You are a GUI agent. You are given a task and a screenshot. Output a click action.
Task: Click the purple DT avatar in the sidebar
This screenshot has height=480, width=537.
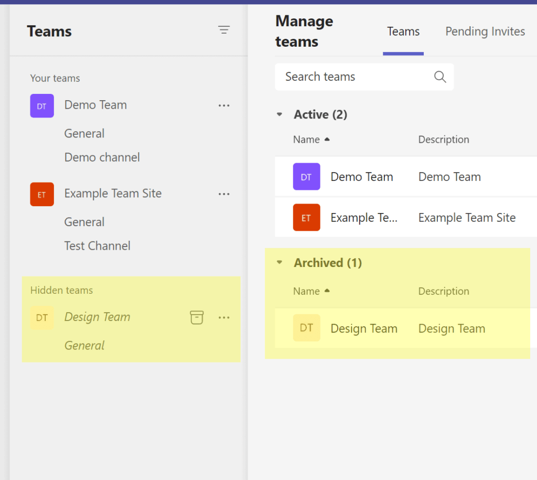pos(42,106)
